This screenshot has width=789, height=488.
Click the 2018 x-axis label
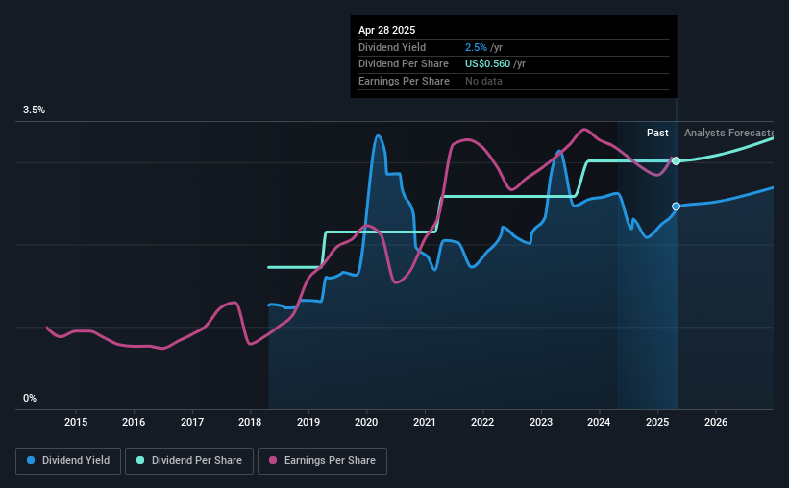pyautogui.click(x=250, y=422)
